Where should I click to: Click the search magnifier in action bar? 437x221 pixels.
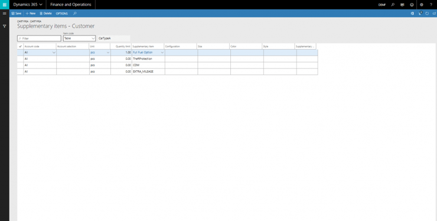74,14
